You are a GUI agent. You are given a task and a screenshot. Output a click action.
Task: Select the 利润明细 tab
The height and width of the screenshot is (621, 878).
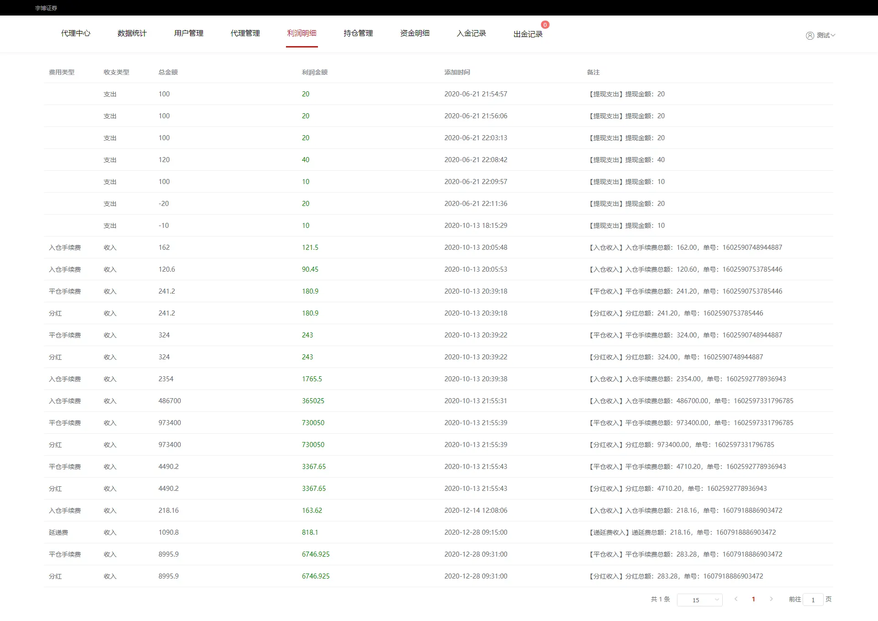[301, 33]
